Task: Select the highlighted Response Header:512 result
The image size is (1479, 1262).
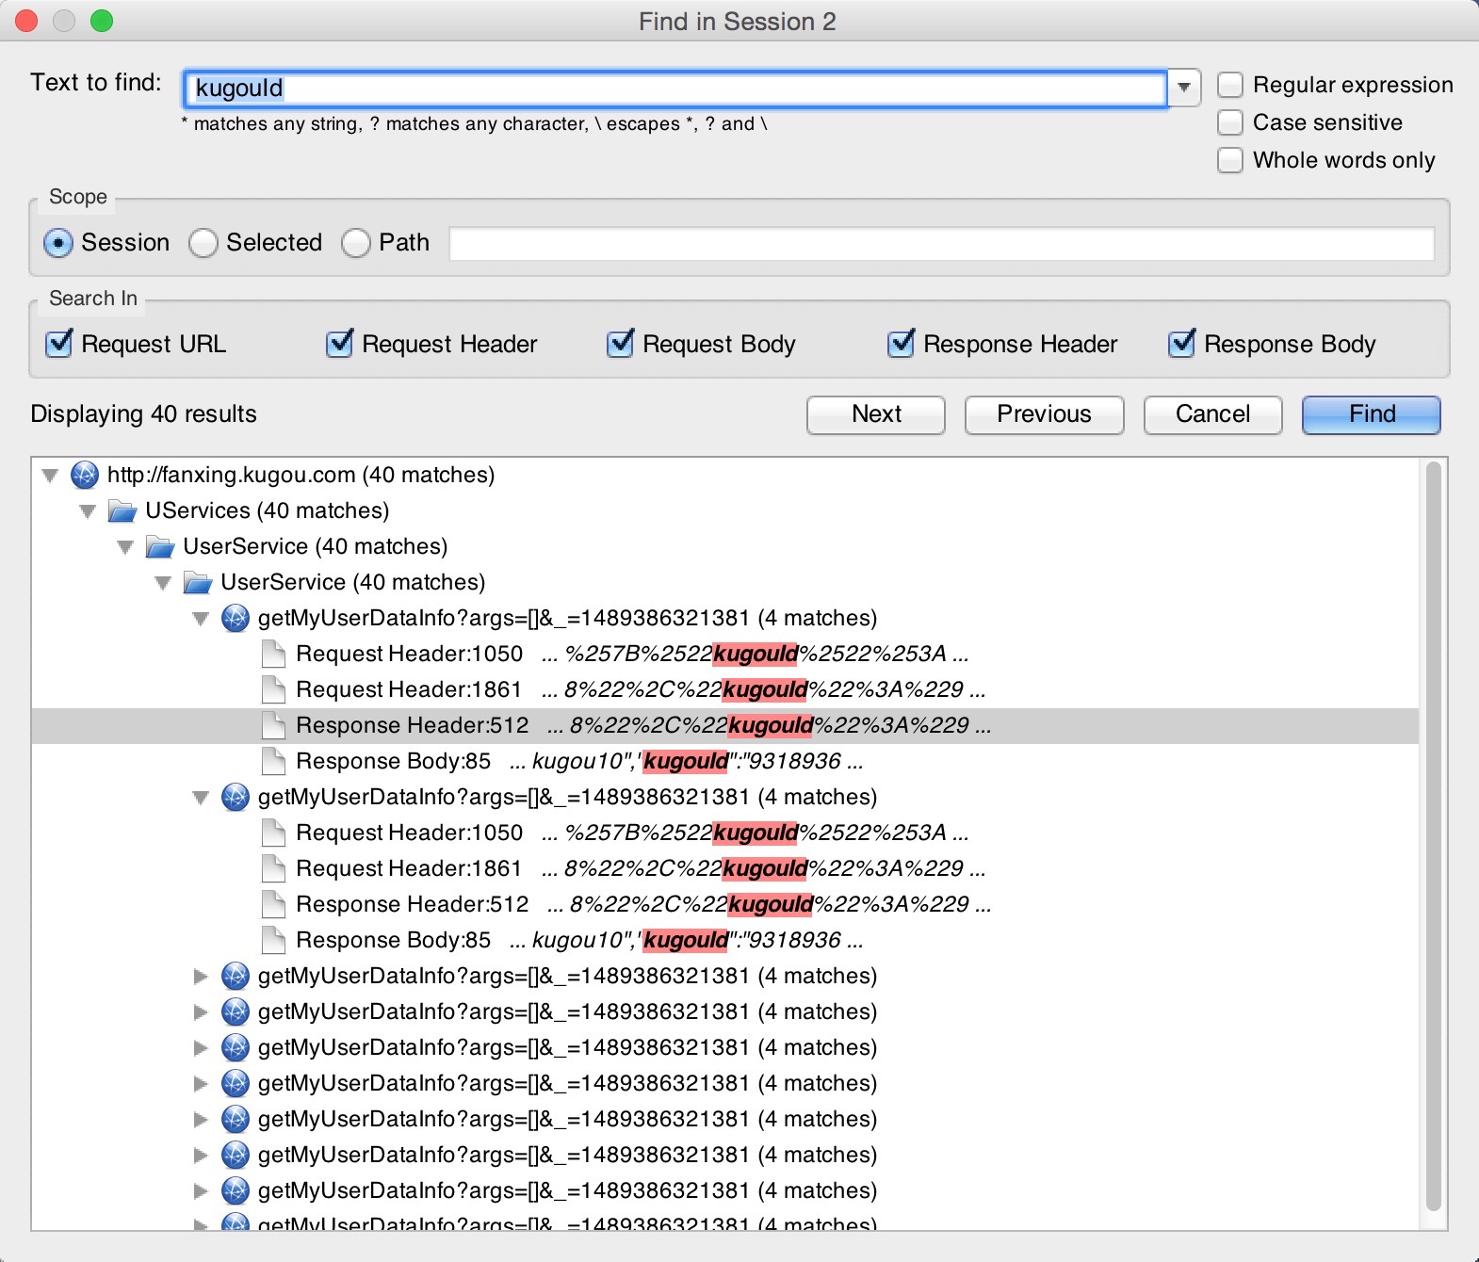Action: click(x=725, y=725)
